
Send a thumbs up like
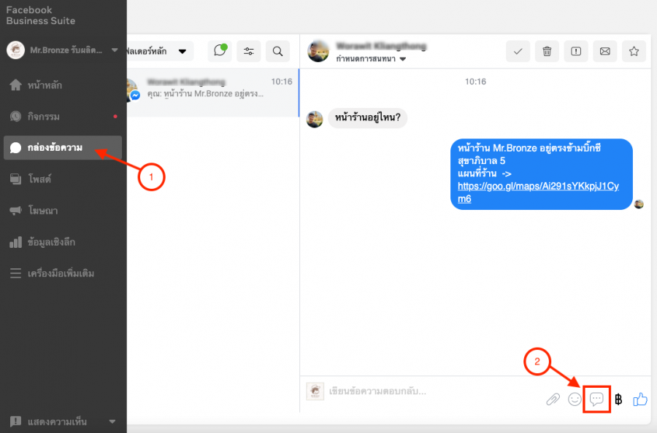point(640,399)
